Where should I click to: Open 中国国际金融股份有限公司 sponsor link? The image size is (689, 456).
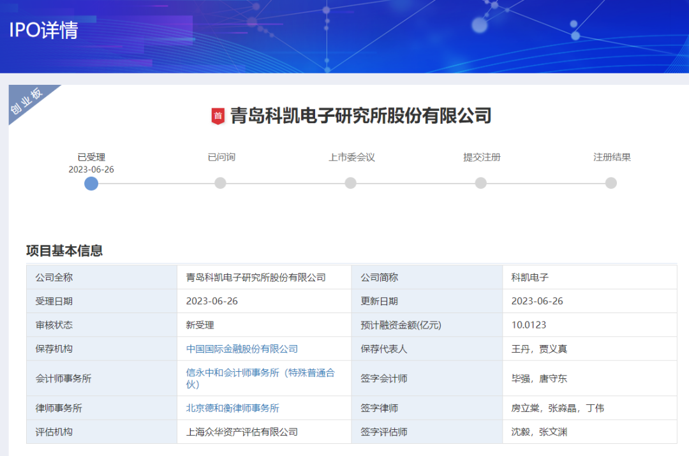pyautogui.click(x=242, y=349)
